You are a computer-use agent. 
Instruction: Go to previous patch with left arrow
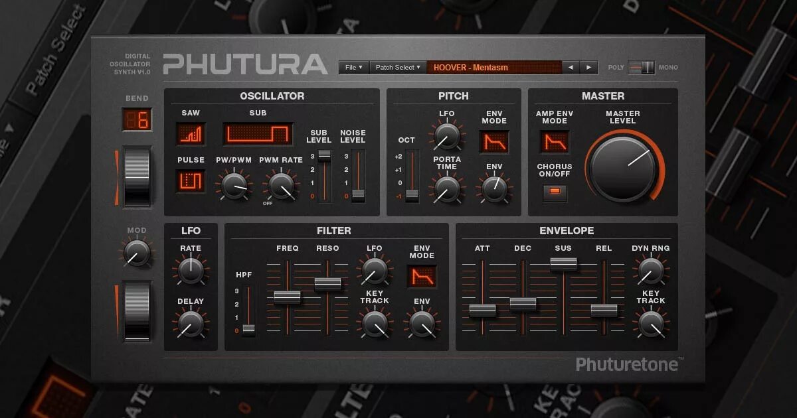click(570, 67)
